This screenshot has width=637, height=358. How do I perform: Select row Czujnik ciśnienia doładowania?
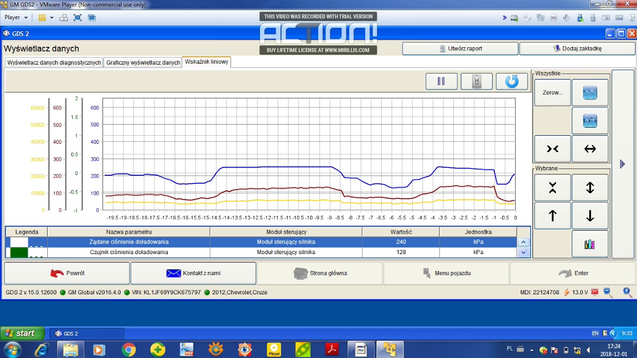(x=261, y=252)
